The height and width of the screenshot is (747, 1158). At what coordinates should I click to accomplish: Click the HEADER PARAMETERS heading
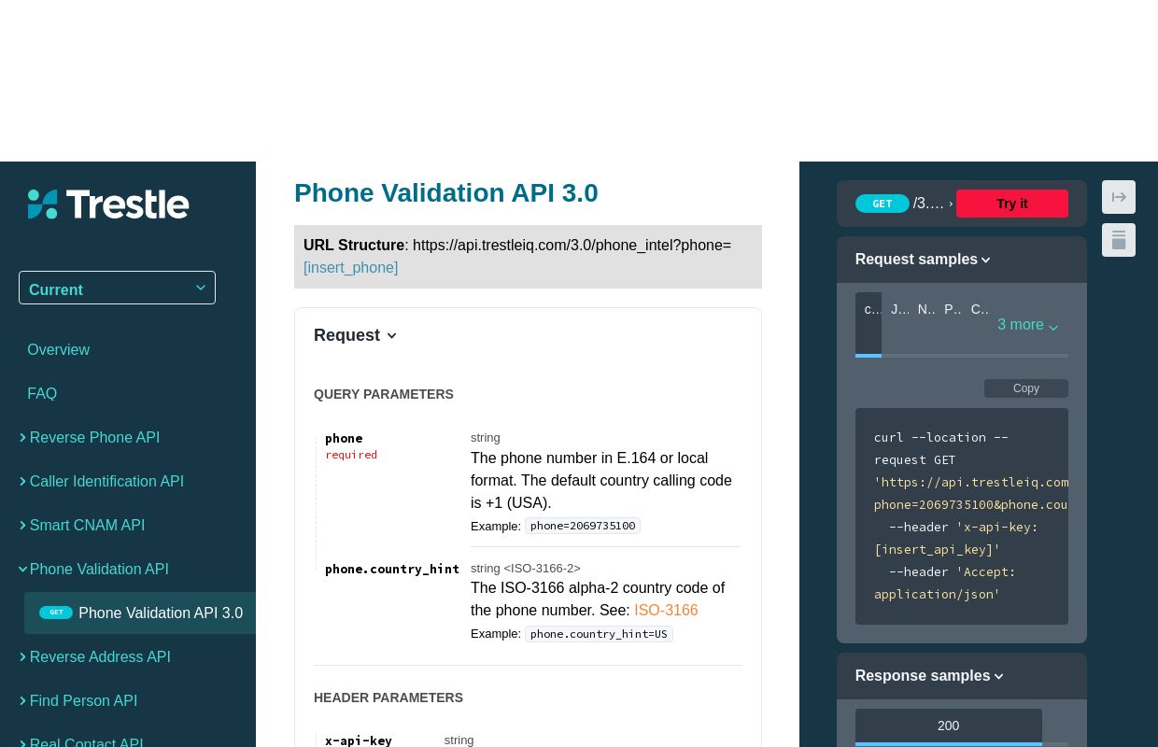pyautogui.click(x=388, y=698)
